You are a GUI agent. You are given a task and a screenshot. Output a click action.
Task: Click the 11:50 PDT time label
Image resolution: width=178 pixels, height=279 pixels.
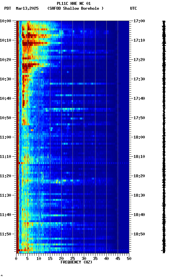(x=5, y=234)
